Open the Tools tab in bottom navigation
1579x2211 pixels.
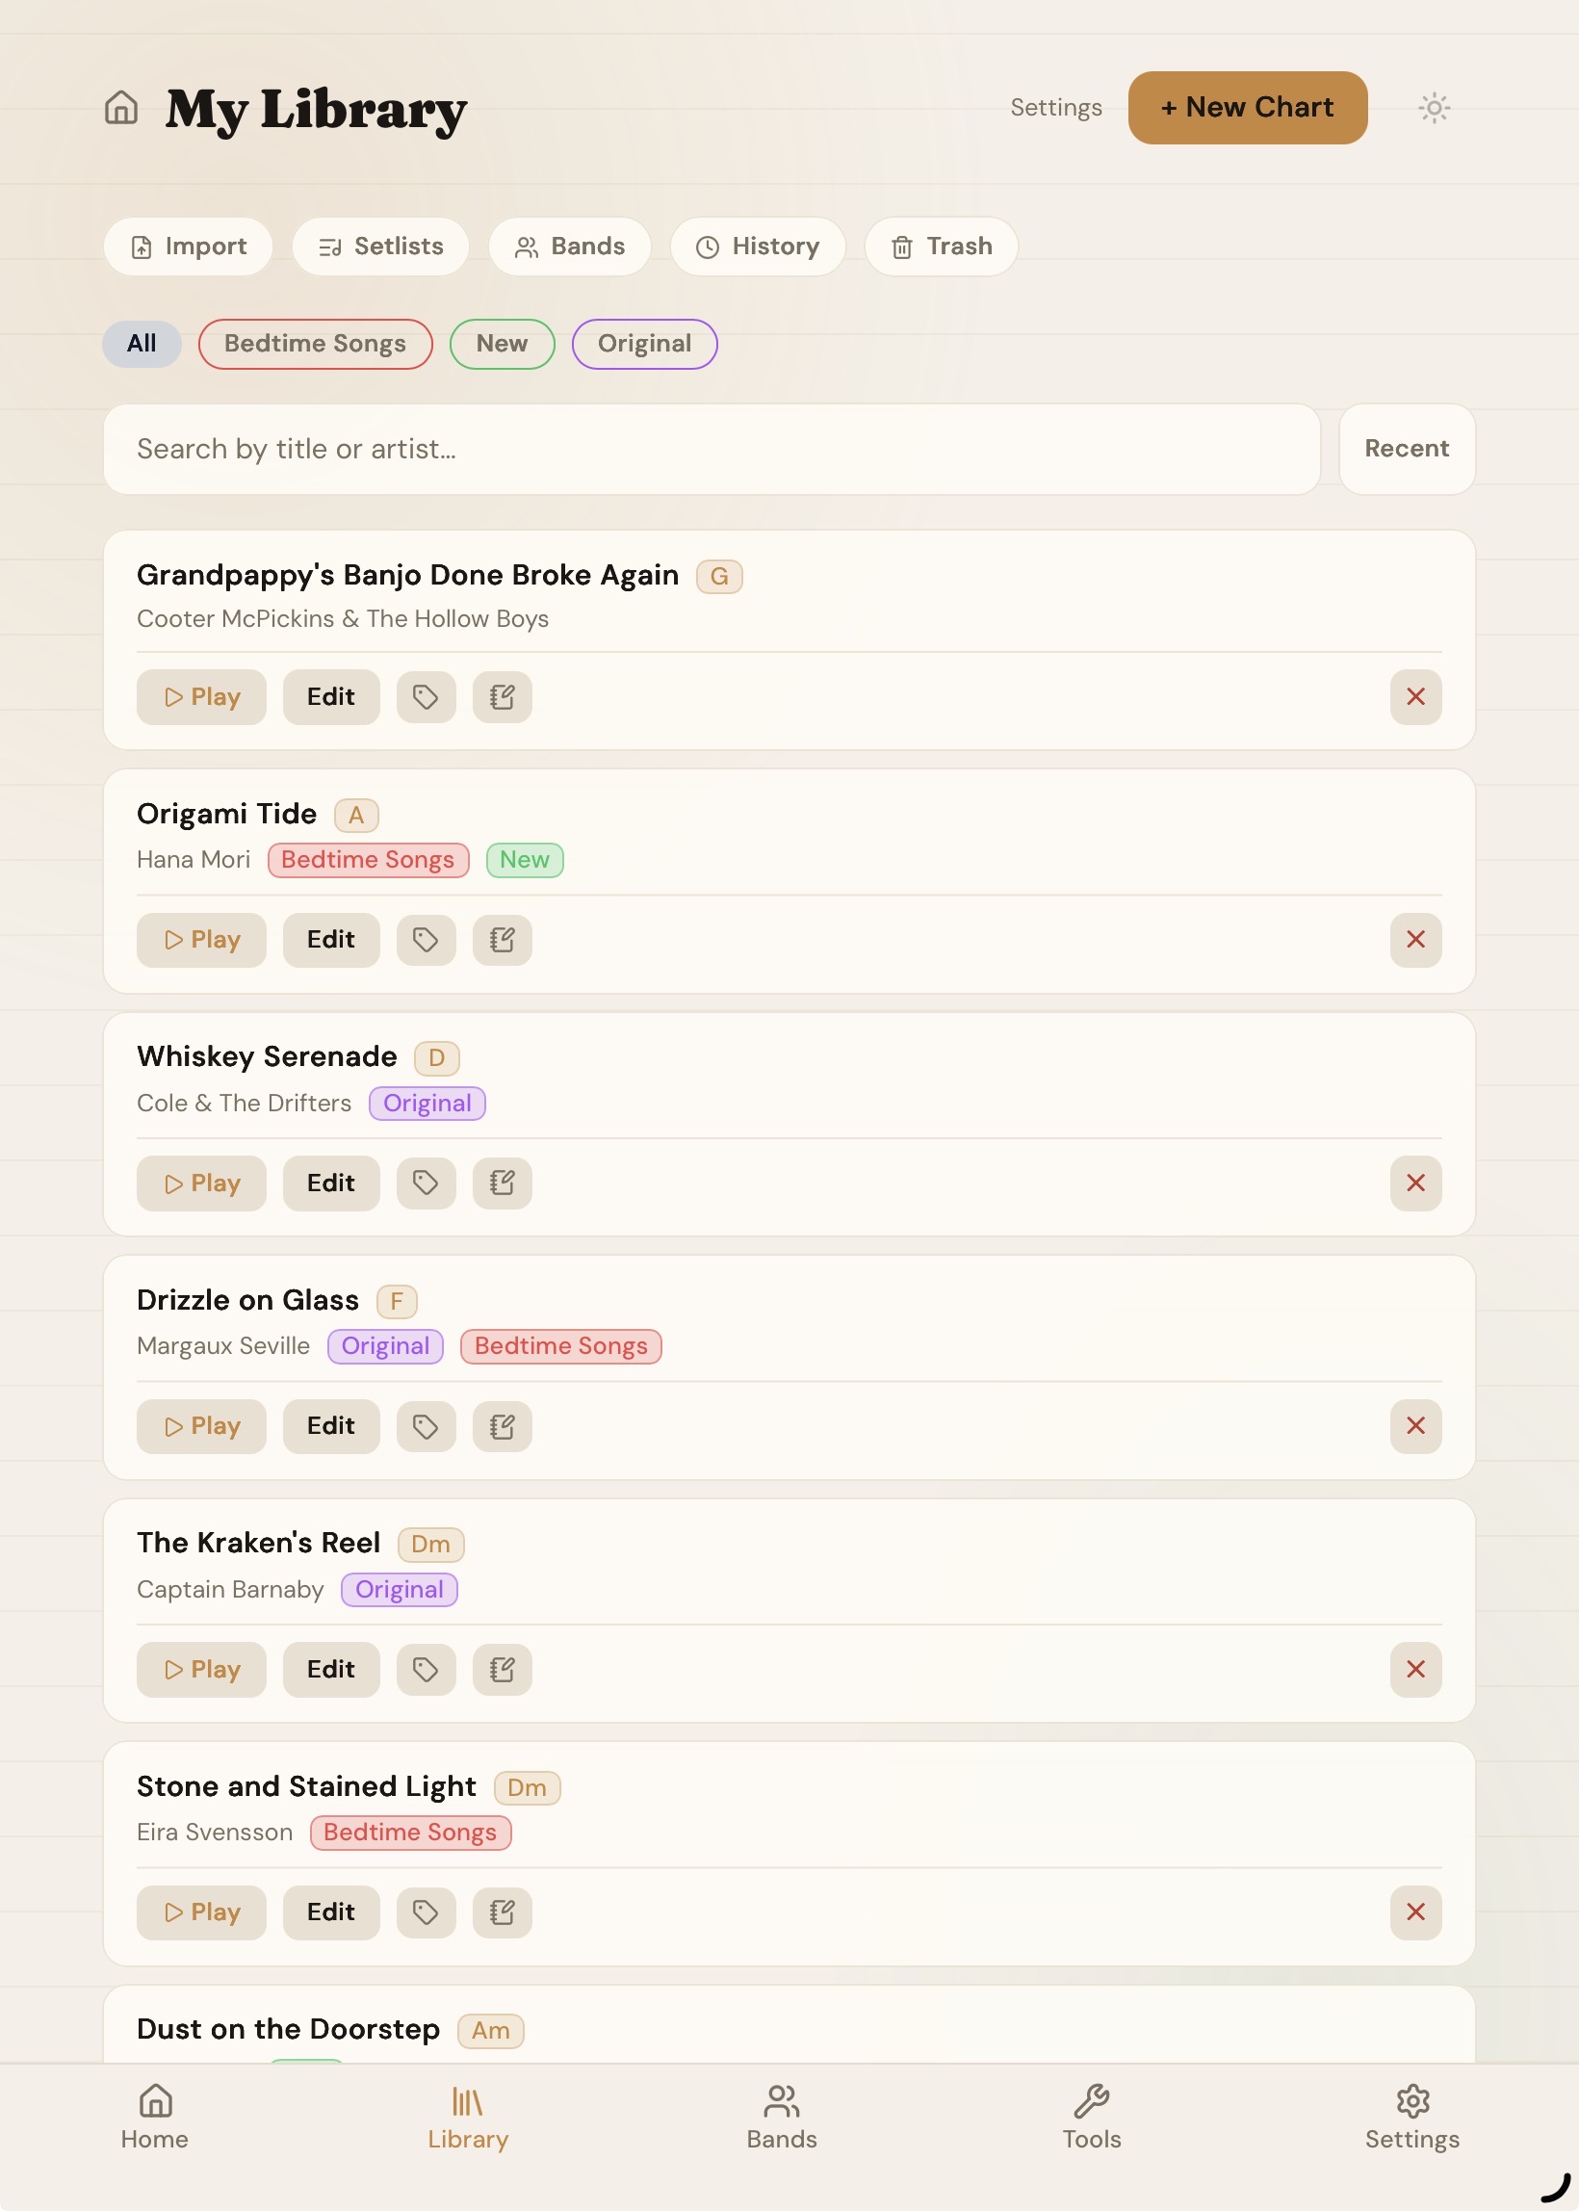[1091, 2117]
